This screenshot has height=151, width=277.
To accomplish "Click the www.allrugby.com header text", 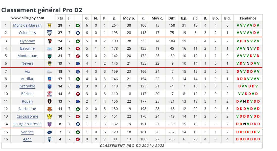I will point(28,18).
